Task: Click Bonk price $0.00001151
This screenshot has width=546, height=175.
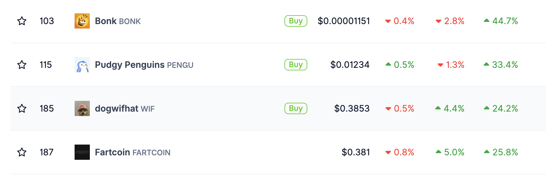Action: click(x=344, y=21)
